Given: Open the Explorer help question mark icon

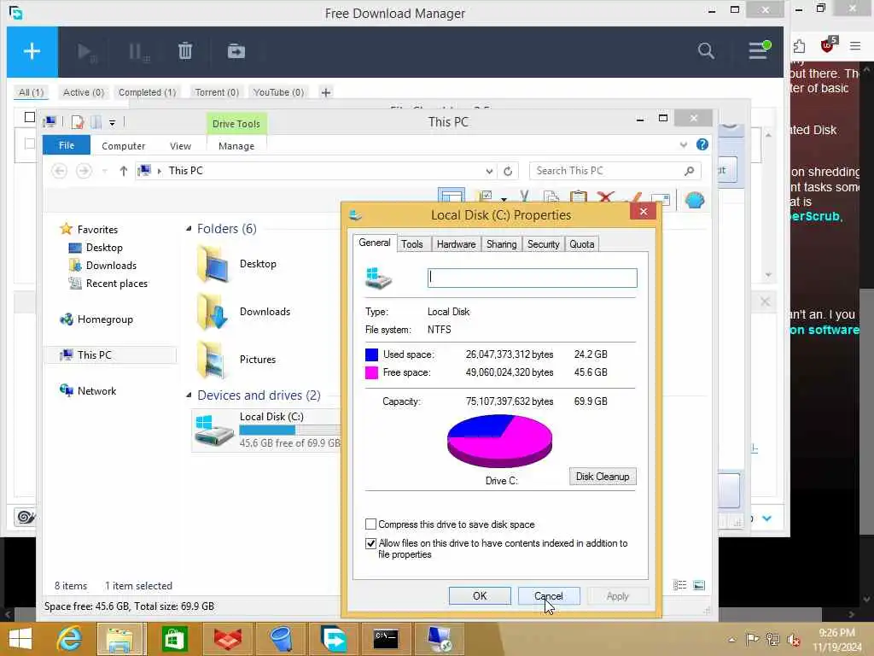Looking at the screenshot, I should [x=702, y=145].
